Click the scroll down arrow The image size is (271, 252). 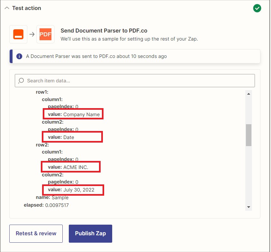click(x=248, y=207)
